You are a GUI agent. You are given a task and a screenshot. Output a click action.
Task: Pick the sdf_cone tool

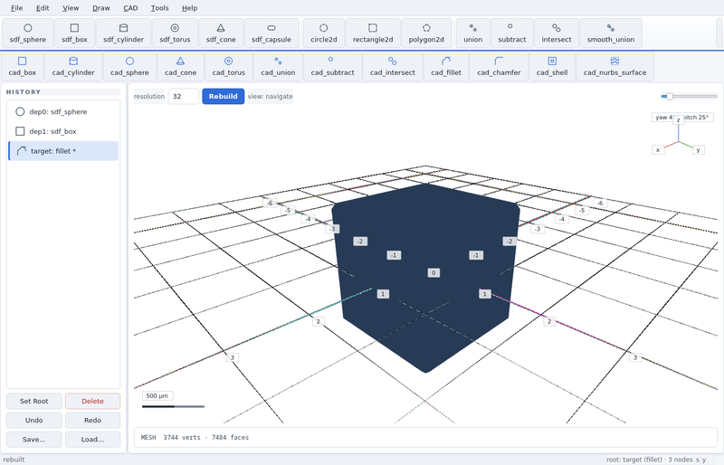pos(221,33)
